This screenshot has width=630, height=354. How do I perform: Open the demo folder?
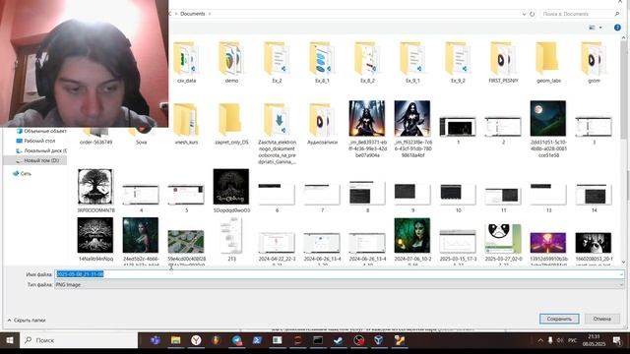[x=231, y=62]
